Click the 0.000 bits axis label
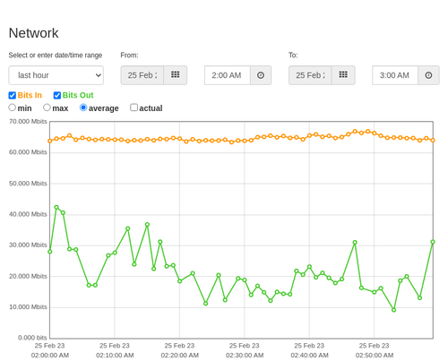This screenshot has width=448, height=361. tap(32, 338)
